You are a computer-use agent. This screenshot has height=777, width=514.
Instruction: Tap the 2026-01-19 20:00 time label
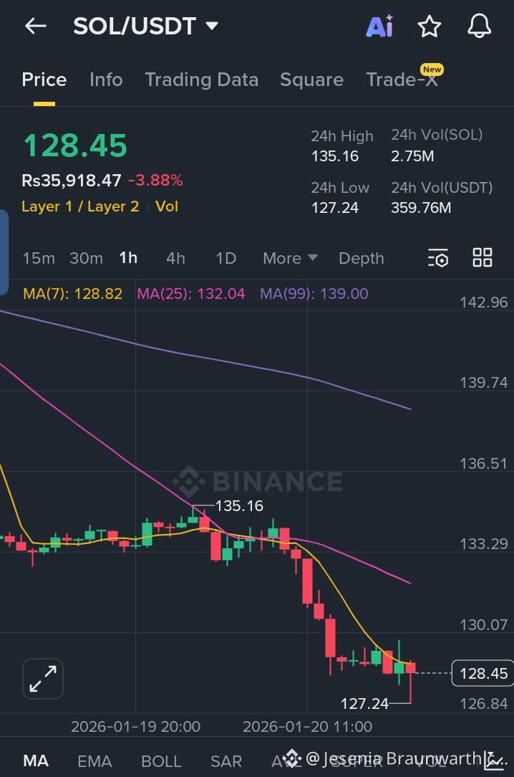(x=135, y=727)
